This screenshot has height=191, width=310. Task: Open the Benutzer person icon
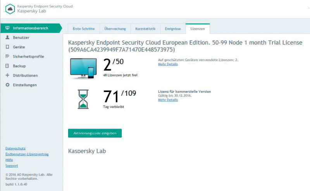point(7,37)
